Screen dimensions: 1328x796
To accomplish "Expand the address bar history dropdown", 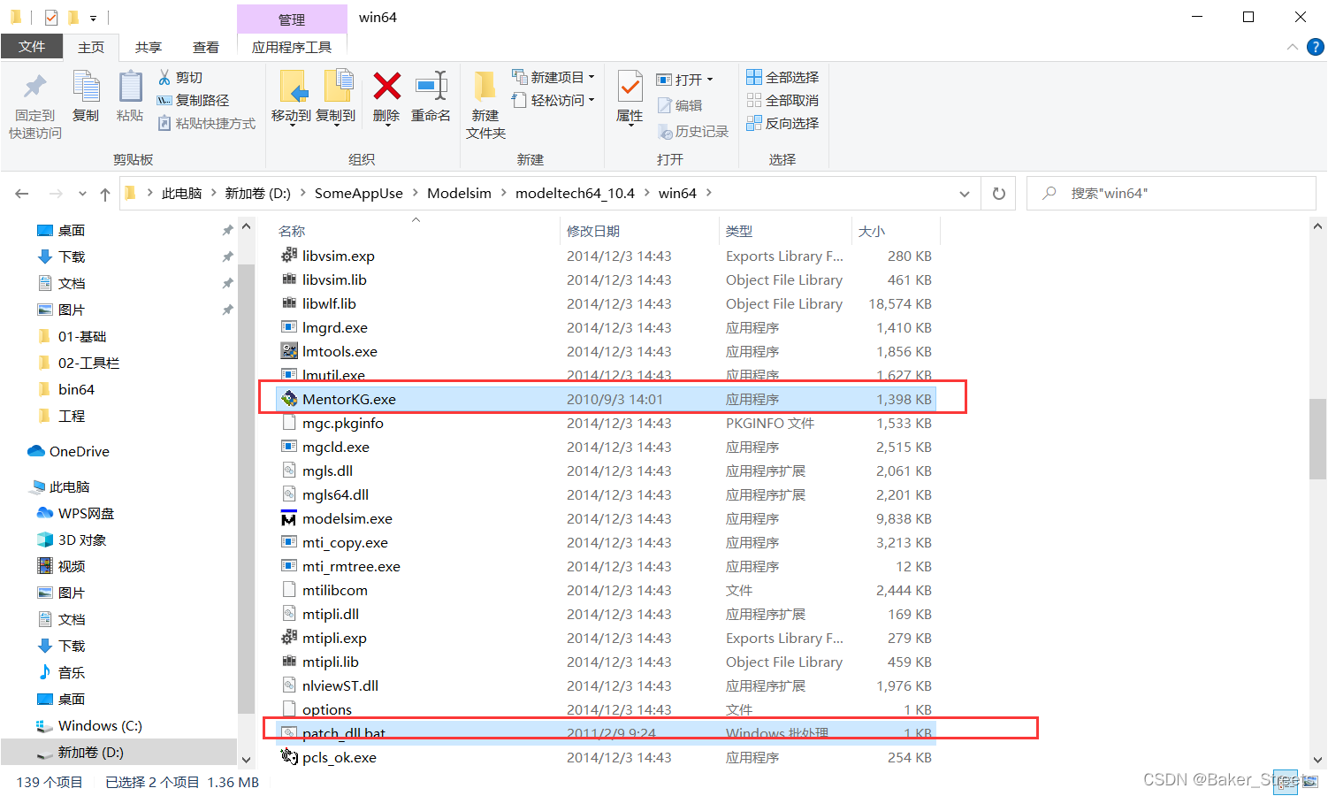I will (965, 194).
